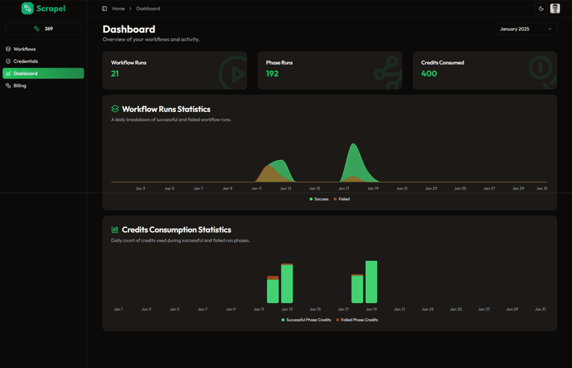Screen dimensions: 572x368
Task: Click the Credentials shield icon
Action: (x=8, y=61)
